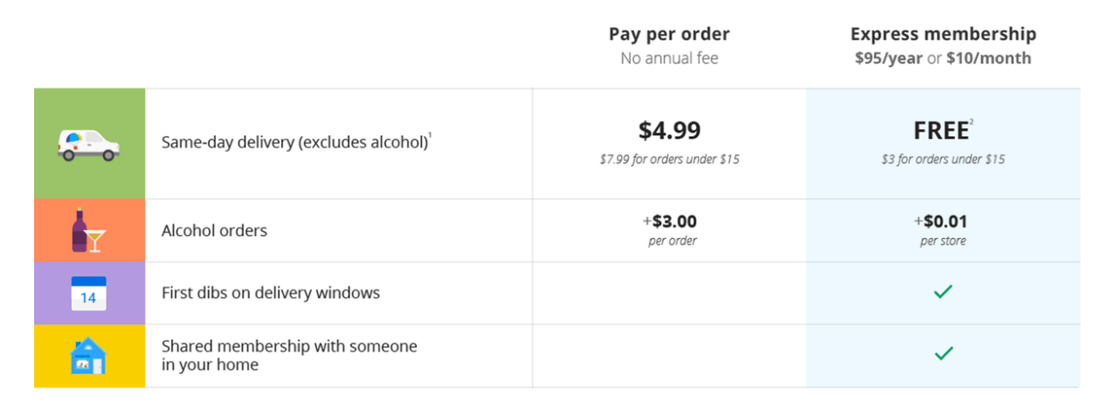Click the $3 for orders under $15 note
This screenshot has width=1118, height=408.
pos(942,160)
